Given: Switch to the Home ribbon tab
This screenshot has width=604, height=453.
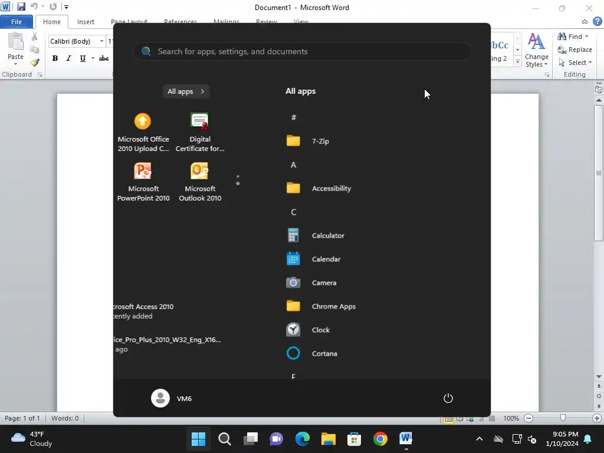Looking at the screenshot, I should click(52, 22).
